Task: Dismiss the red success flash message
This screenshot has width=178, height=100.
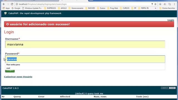Action: pos(89,24)
